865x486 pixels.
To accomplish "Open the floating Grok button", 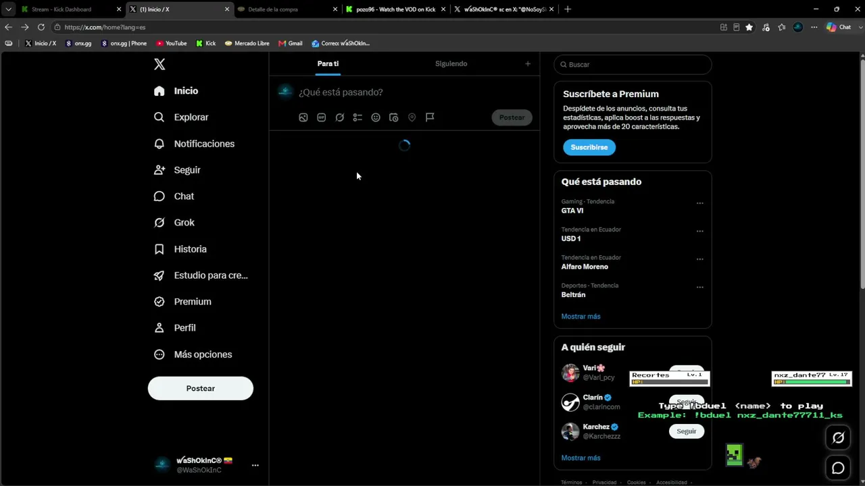I will pos(839,437).
